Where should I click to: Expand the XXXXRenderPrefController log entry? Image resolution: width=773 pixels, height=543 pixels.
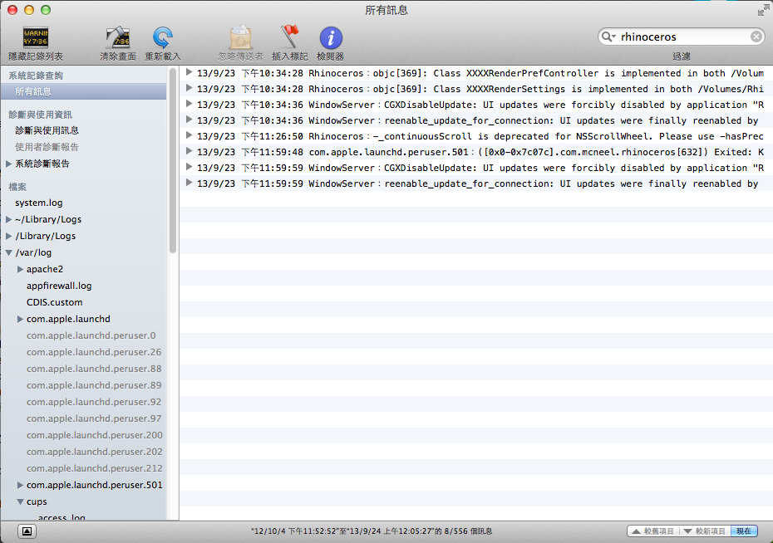189,72
